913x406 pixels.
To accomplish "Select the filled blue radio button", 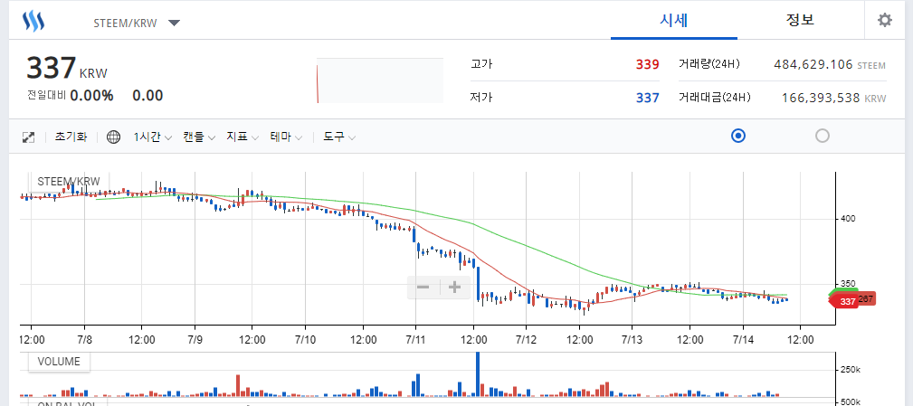I will [x=737, y=137].
